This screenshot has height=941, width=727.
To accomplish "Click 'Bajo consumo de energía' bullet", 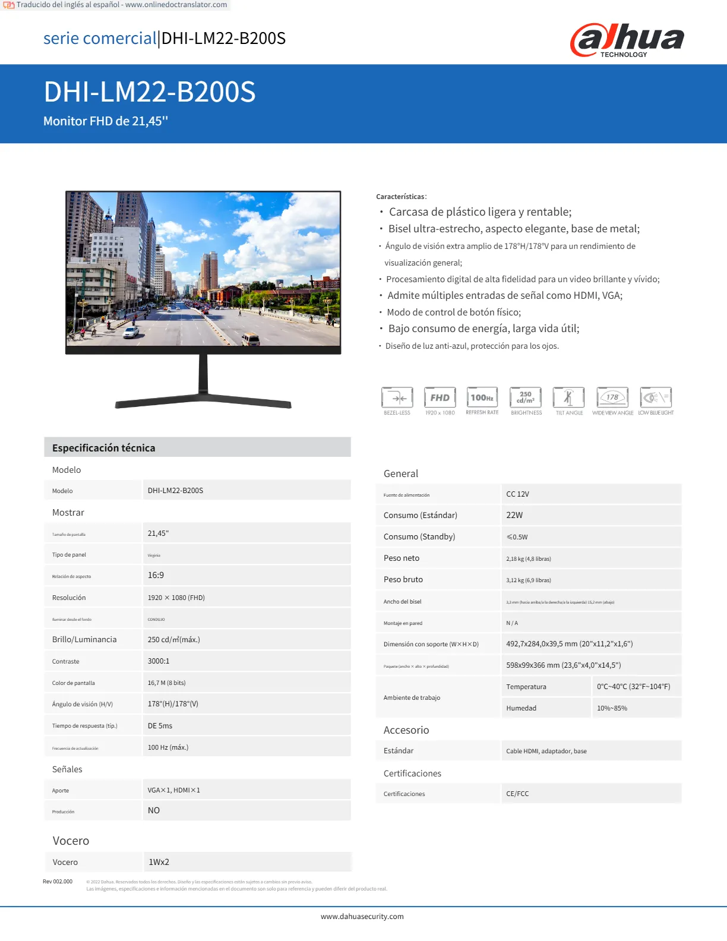I will point(483,329).
